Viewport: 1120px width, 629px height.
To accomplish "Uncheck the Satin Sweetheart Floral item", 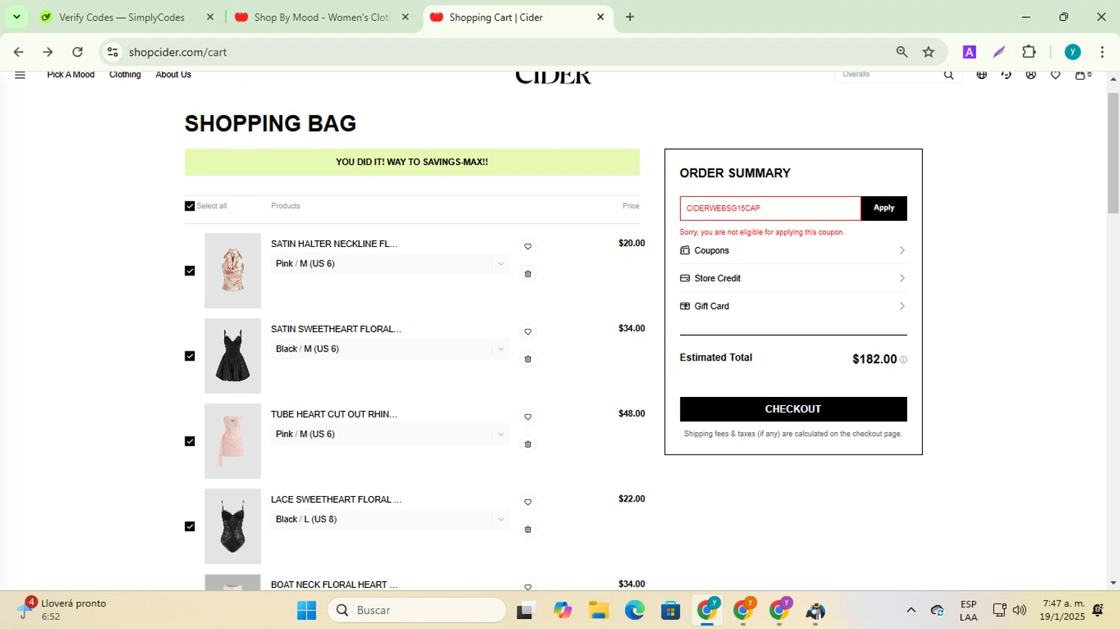I will tap(190, 356).
